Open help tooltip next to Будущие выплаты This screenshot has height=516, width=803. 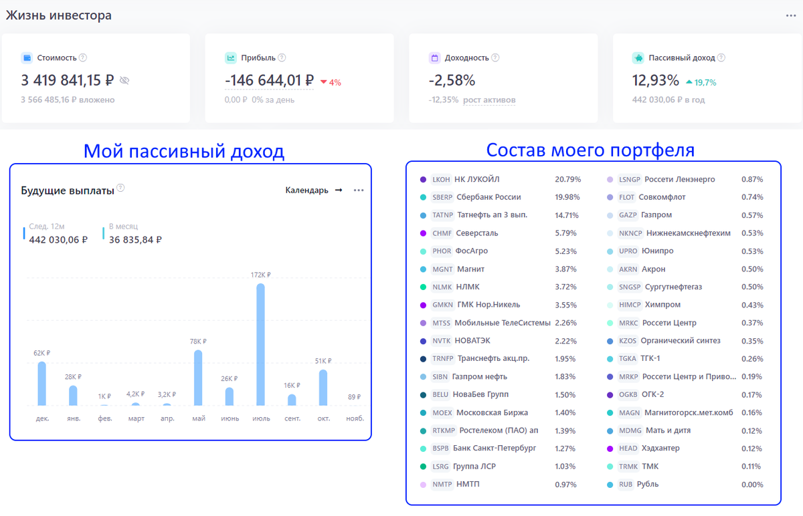click(120, 188)
